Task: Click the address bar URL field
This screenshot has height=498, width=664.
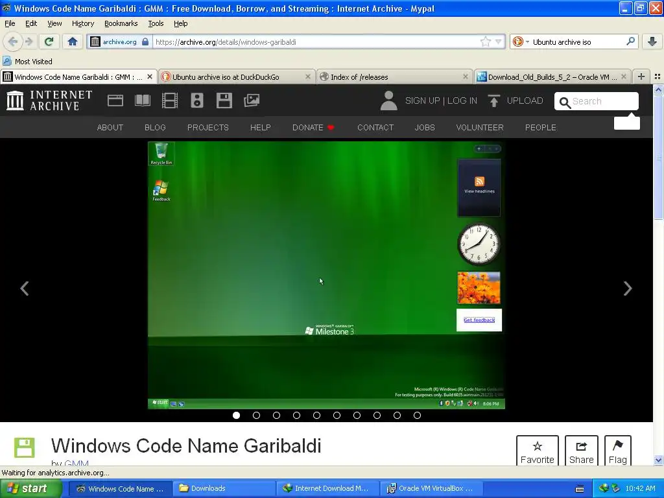Action: 316,41
